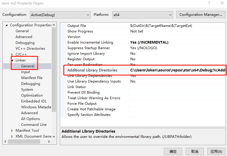Click the Additional Library Directories value field
This screenshot has width=227, height=156.
[x=177, y=70]
